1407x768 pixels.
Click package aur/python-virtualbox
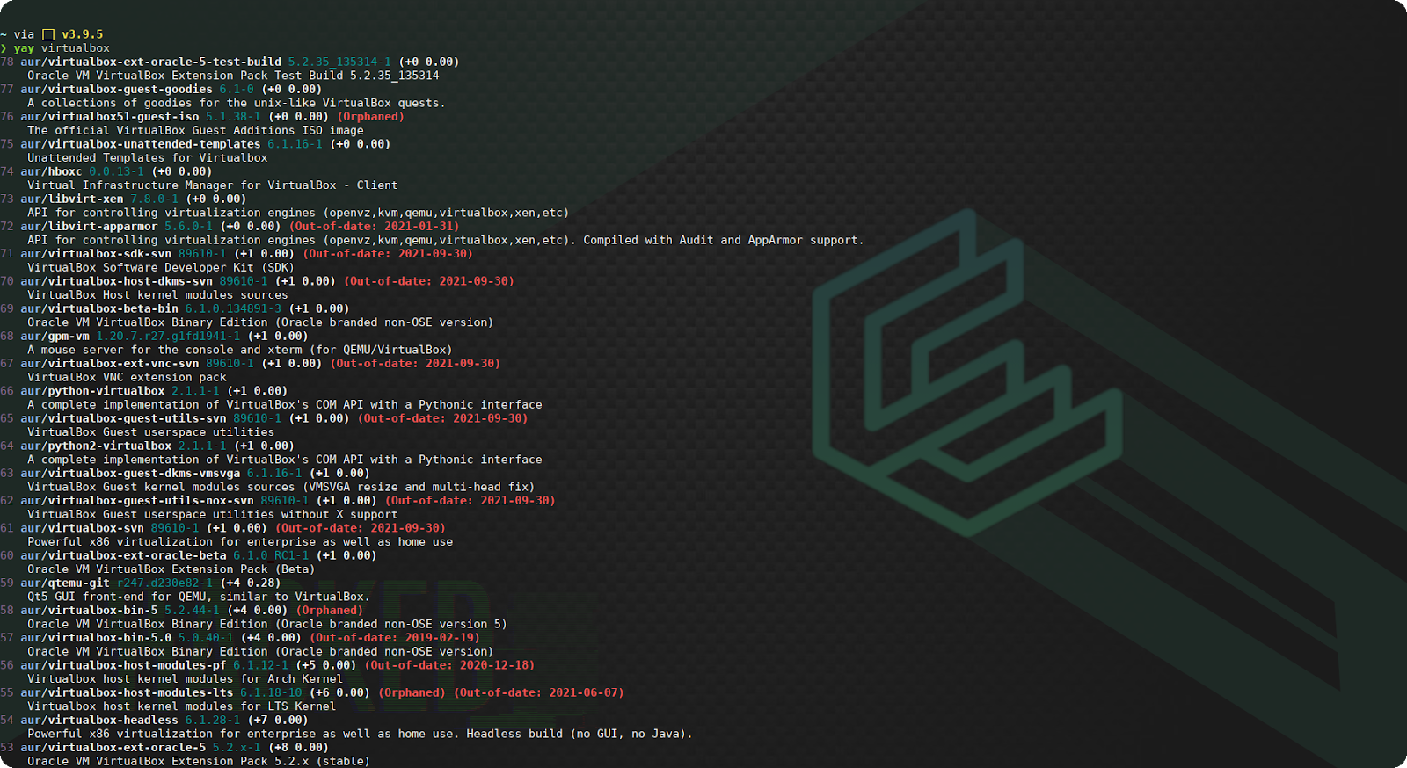(x=92, y=391)
